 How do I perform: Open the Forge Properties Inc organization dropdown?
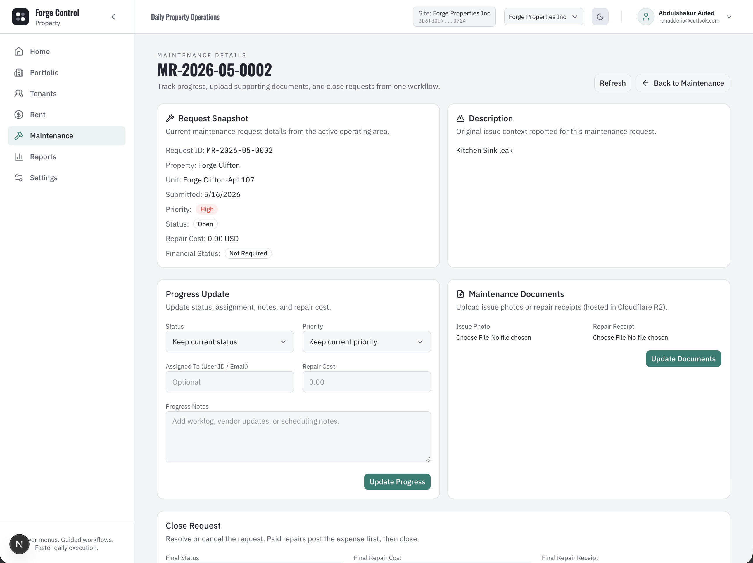tap(543, 17)
